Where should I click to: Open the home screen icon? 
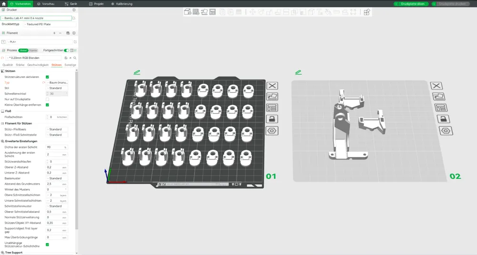[x=4, y=4]
